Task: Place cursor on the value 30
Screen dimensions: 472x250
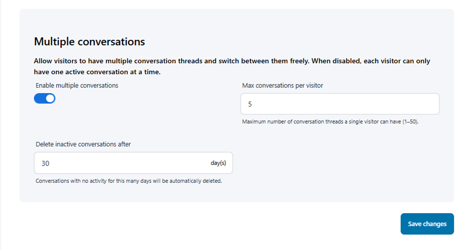Action: 46,163
